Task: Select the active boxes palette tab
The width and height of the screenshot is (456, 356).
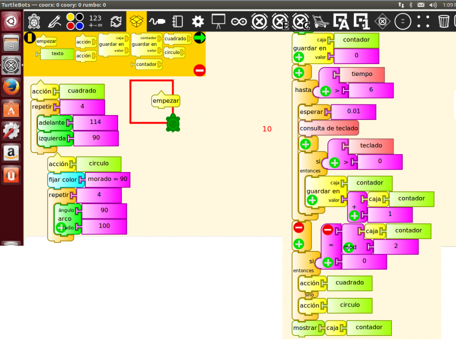Action: click(137, 21)
